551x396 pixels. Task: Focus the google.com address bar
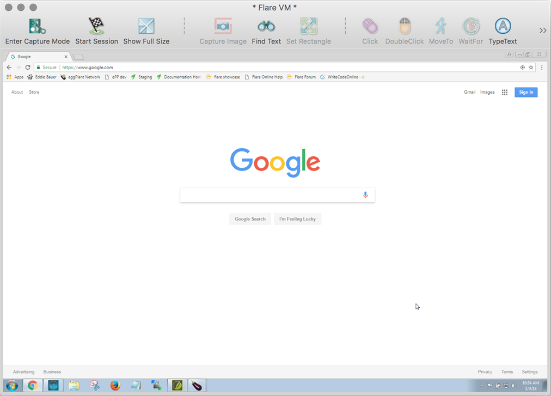pyautogui.click(x=285, y=67)
